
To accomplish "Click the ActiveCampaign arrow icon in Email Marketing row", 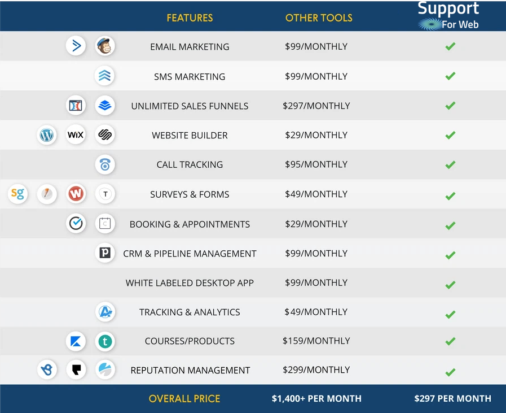I will [x=76, y=46].
